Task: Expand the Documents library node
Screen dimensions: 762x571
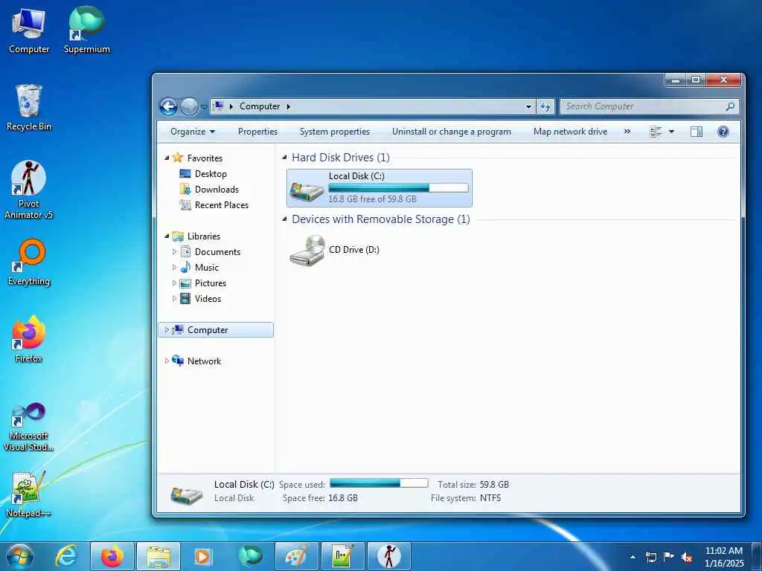Action: pyautogui.click(x=174, y=251)
